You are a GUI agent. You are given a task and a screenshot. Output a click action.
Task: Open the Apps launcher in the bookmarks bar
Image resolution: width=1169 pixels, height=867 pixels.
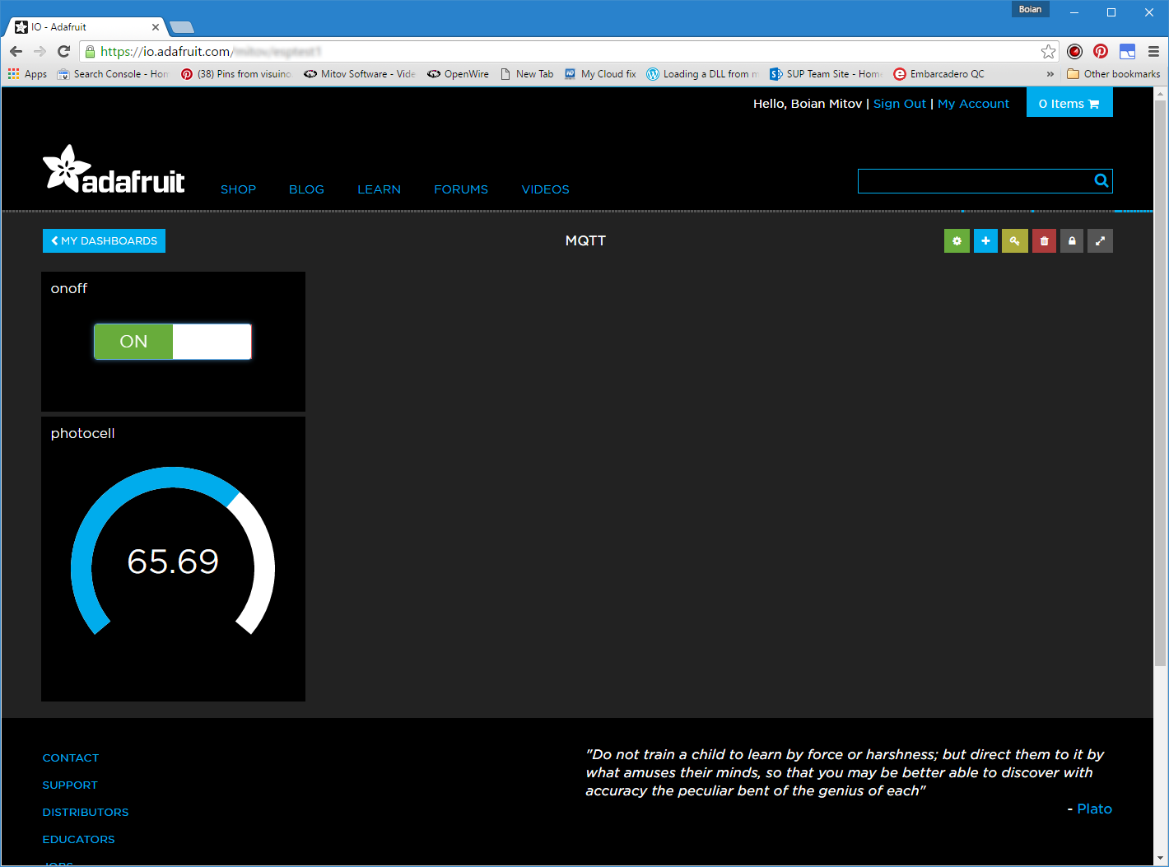point(12,73)
